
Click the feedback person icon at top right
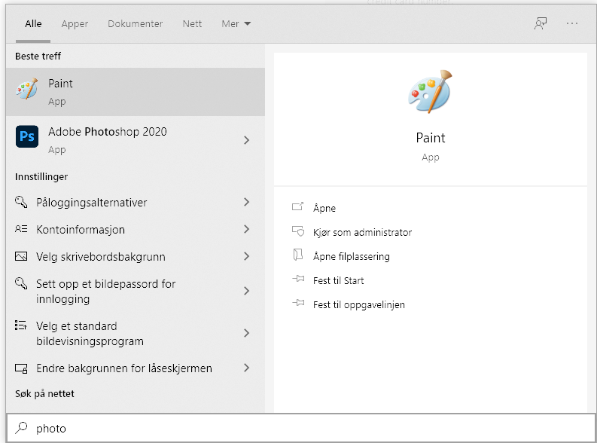541,23
